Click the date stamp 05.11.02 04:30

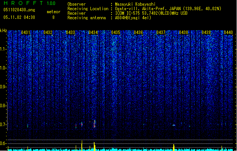[x=19, y=17]
